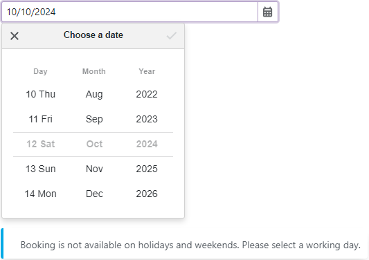Click the date input showing 10/10/2024
This screenshot has width=369, height=260.
(x=130, y=12)
